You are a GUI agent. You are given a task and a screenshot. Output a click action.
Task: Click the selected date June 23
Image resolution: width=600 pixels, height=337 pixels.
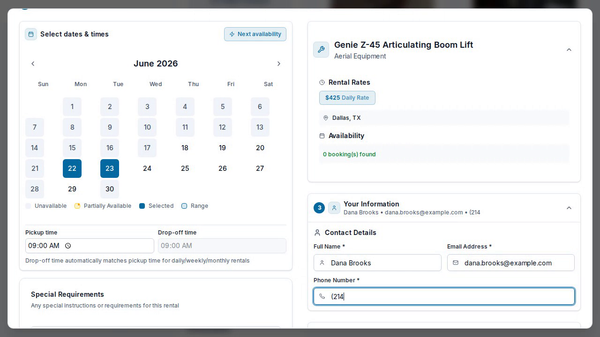pos(110,168)
